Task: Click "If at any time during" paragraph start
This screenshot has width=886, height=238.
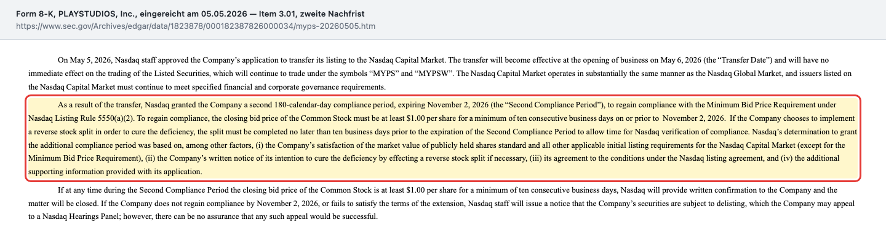Action: click(x=93, y=191)
